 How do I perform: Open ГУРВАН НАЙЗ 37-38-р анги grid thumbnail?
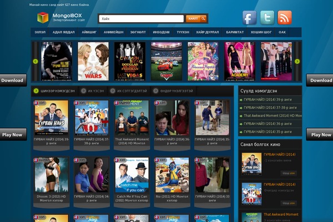coord(92,118)
